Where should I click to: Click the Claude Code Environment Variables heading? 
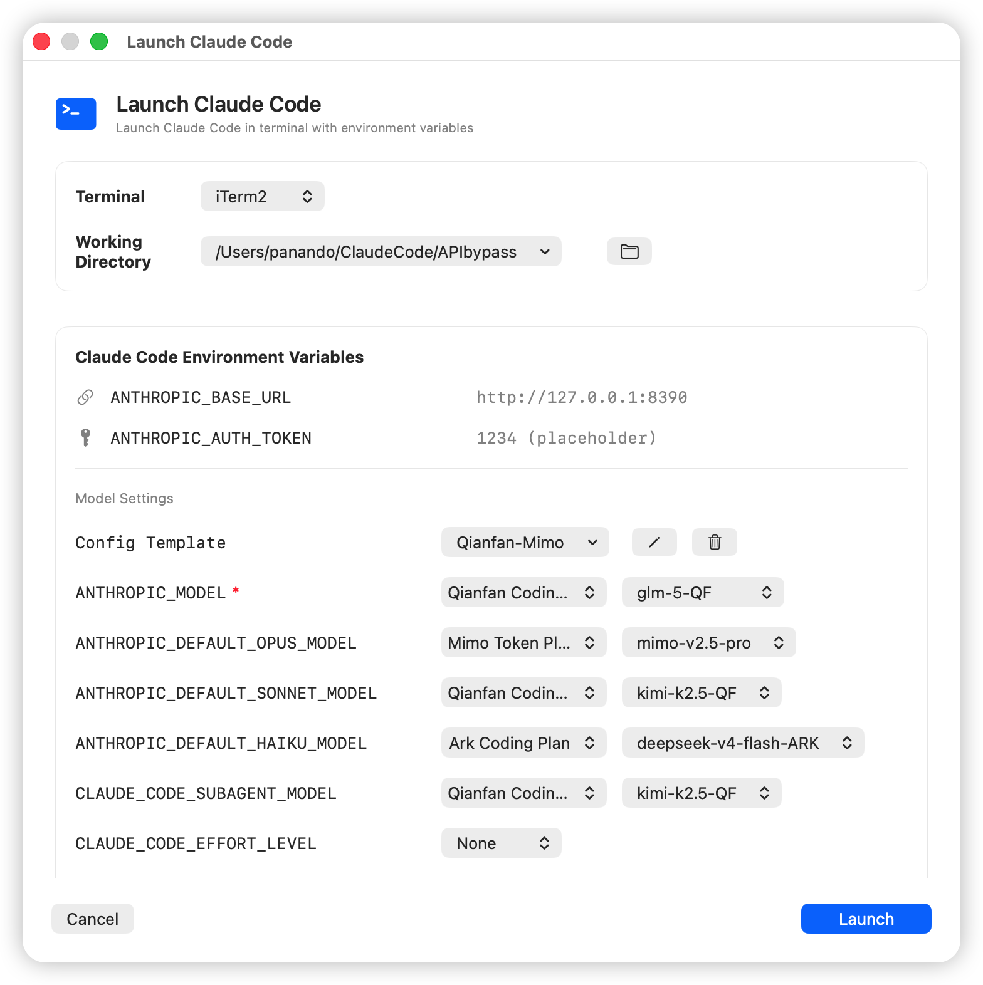point(219,357)
